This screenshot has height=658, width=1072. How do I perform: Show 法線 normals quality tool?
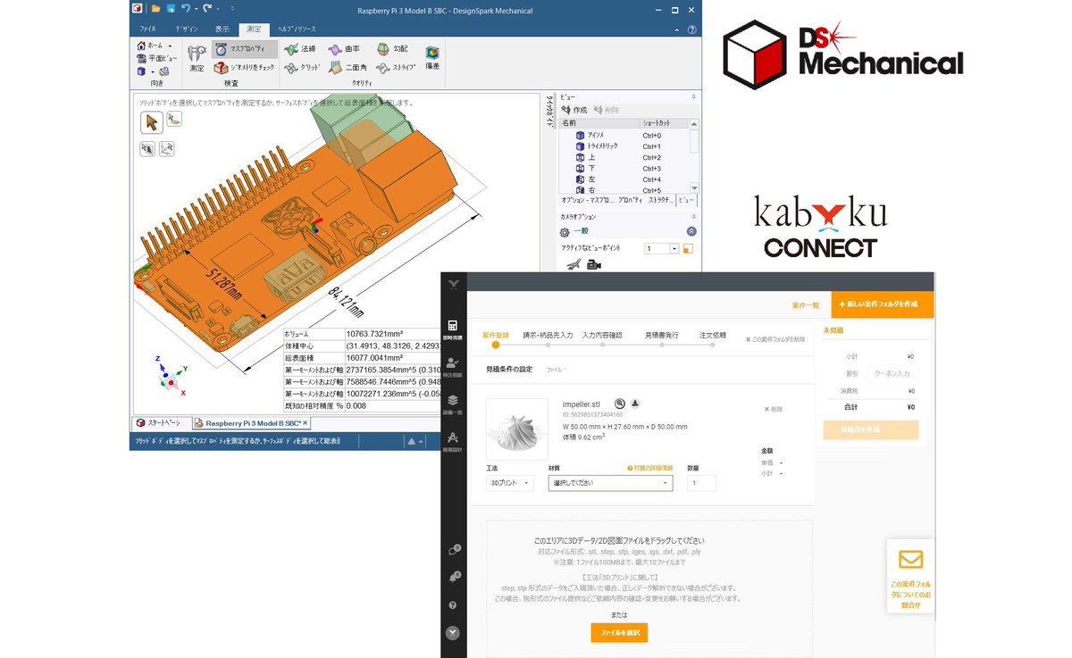pos(300,50)
